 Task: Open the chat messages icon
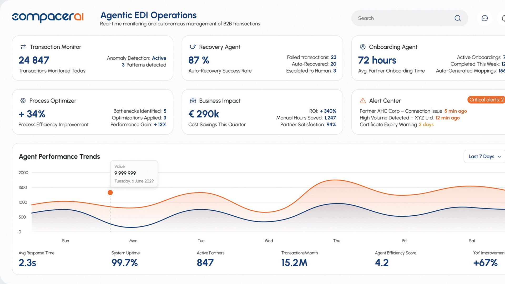tap(484, 18)
